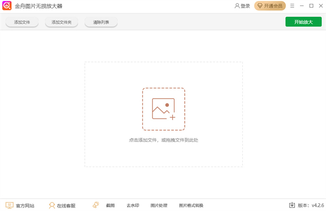Open the 去水印 watermark removal tool
The height and width of the screenshot is (211, 326).
click(133, 206)
